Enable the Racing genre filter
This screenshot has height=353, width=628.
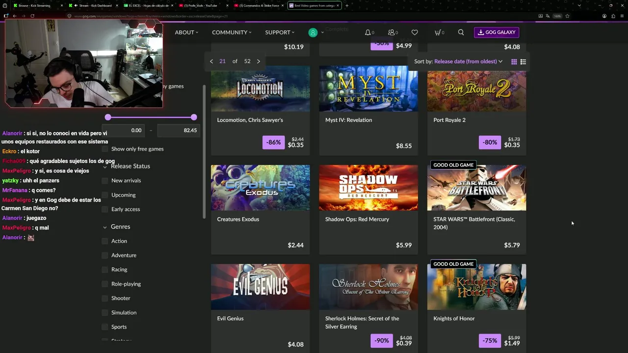pos(105,270)
